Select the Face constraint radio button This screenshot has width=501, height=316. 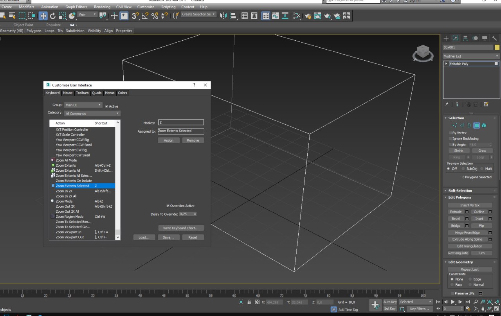452,285
